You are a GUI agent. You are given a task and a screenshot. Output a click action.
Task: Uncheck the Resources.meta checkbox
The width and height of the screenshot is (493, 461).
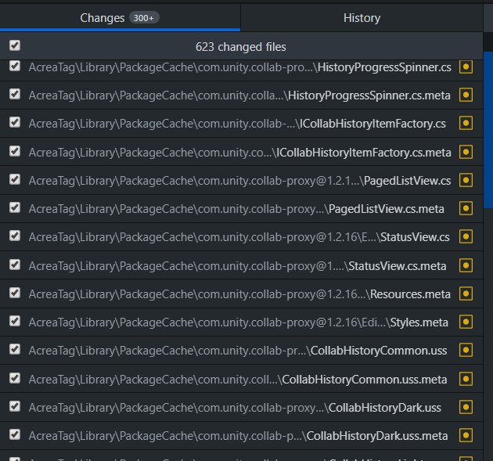[15, 293]
